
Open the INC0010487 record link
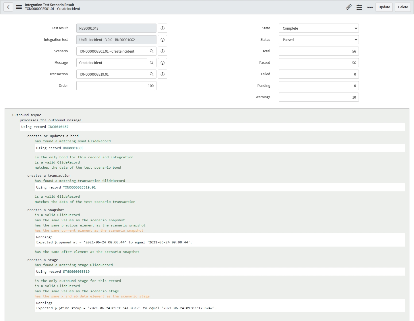(58, 127)
